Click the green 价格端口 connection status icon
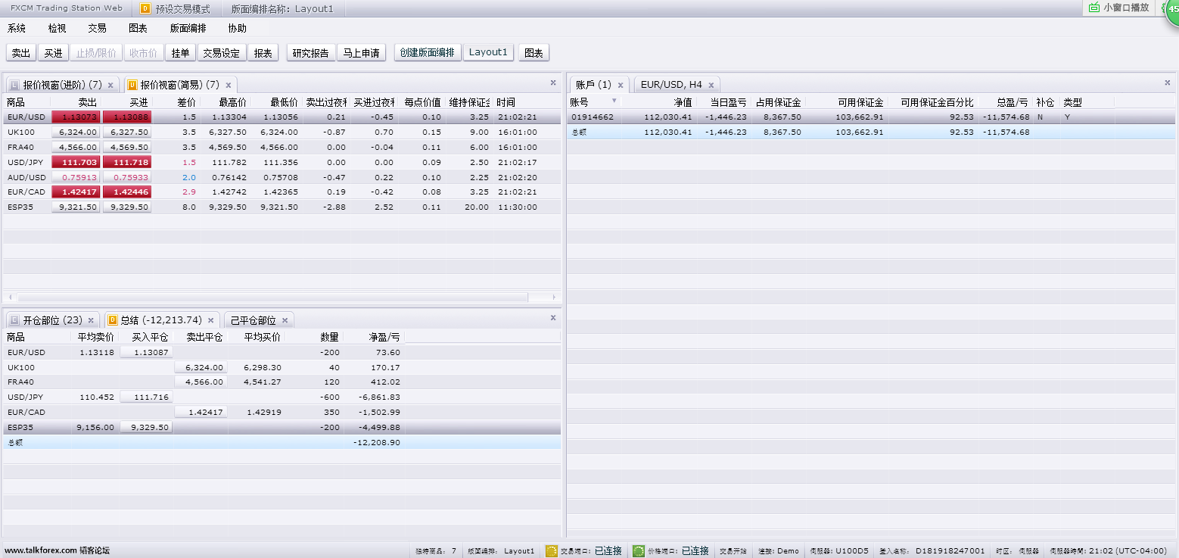The height and width of the screenshot is (558, 1179). (639, 550)
